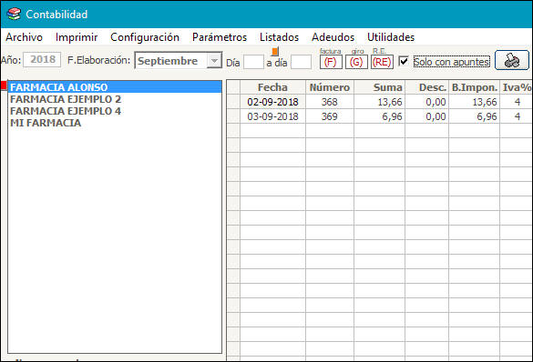Click the Contabilidad books app icon
The height and width of the screenshot is (362, 533).
pyautogui.click(x=14, y=15)
